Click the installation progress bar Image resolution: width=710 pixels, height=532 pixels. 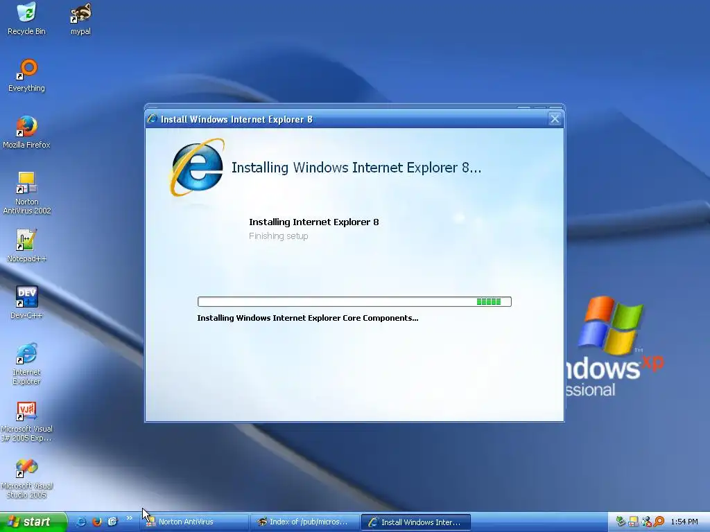pyautogui.click(x=354, y=302)
